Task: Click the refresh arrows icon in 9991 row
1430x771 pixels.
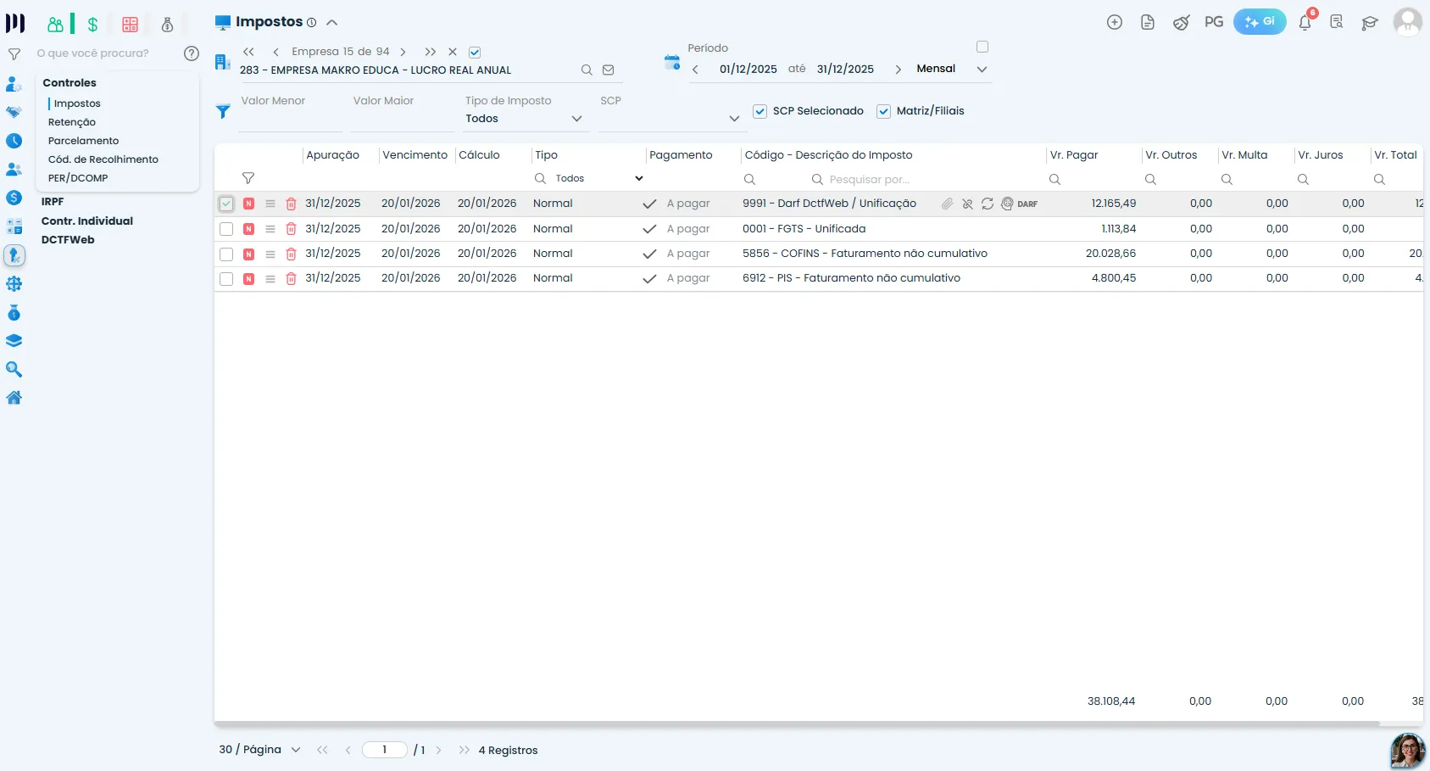Action: [x=988, y=204]
